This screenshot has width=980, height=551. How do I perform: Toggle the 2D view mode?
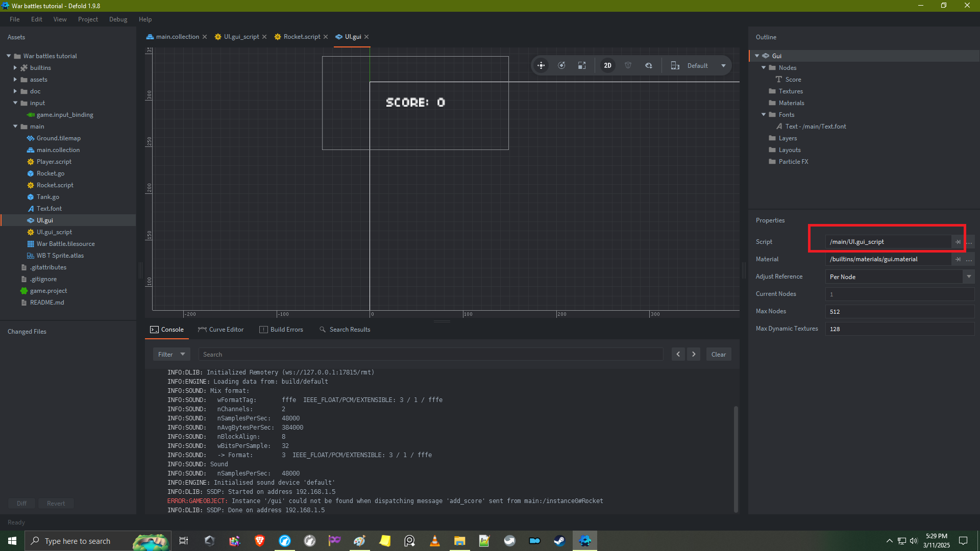click(x=607, y=65)
